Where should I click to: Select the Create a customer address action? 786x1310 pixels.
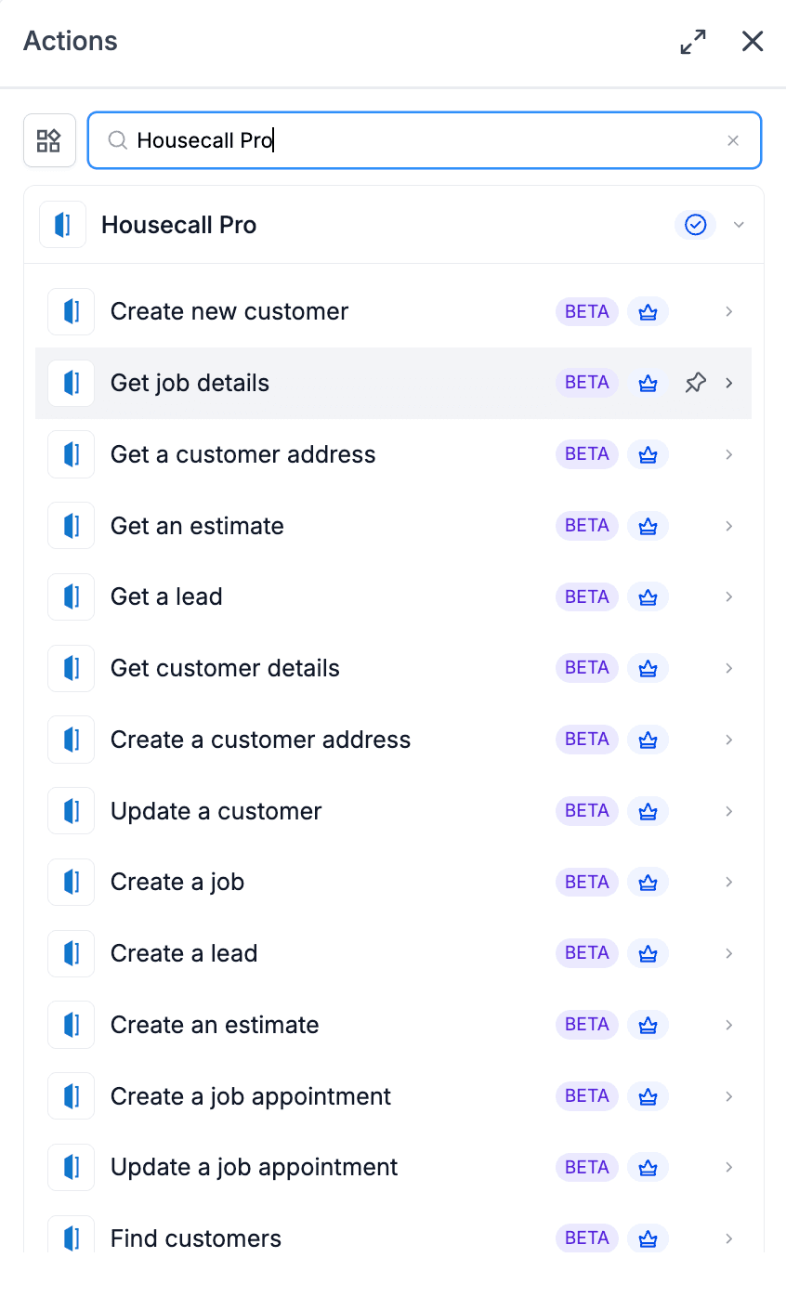pyautogui.click(x=393, y=740)
